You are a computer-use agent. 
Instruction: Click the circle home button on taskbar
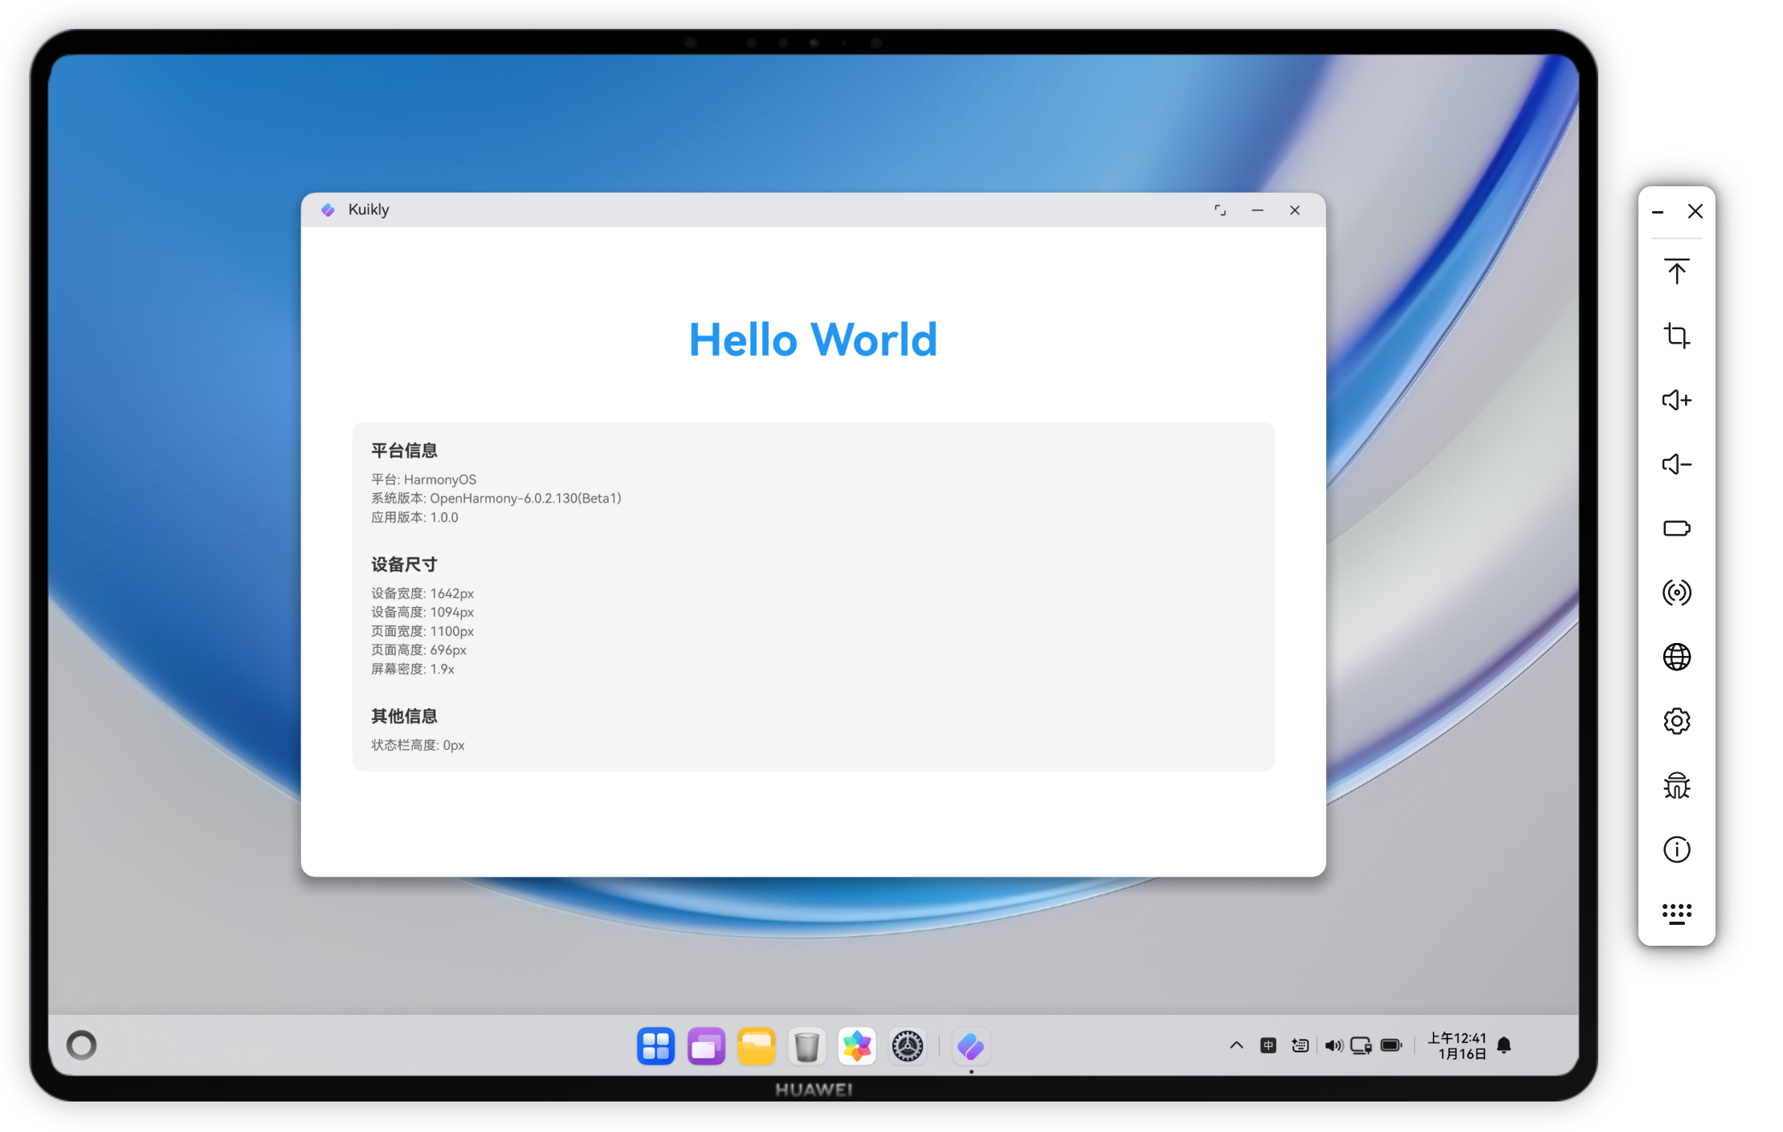tap(81, 1045)
